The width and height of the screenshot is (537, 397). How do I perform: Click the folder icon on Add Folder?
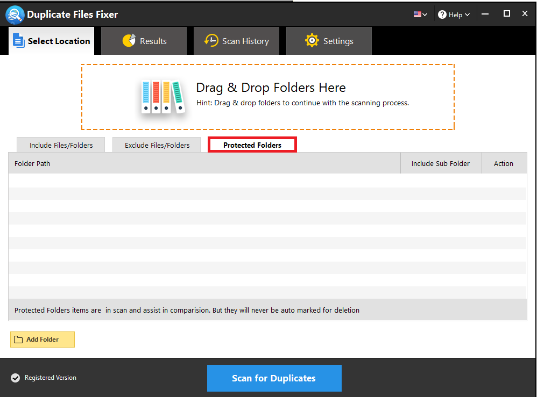(x=18, y=340)
